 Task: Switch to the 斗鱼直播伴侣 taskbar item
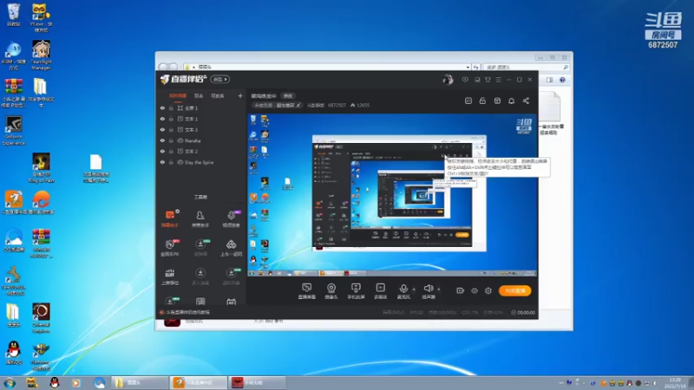(x=199, y=382)
